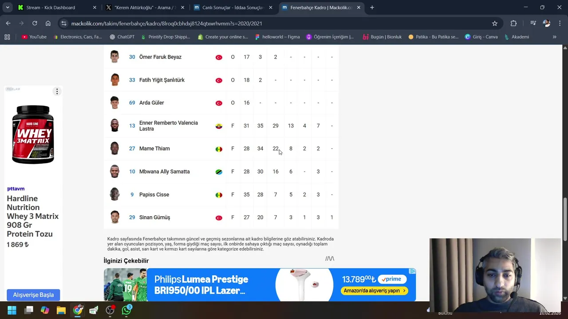Screen dimensions: 568x319
Task: Click Turkey flag in Sinan Gümüş row
Action: click(219, 218)
